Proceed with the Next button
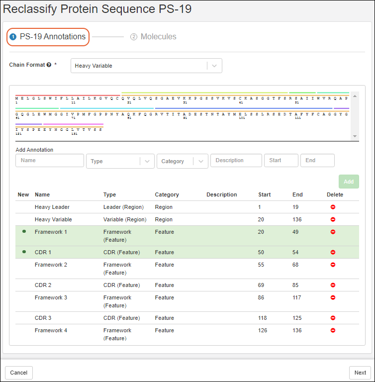This screenshot has height=382, width=375. 360,373
